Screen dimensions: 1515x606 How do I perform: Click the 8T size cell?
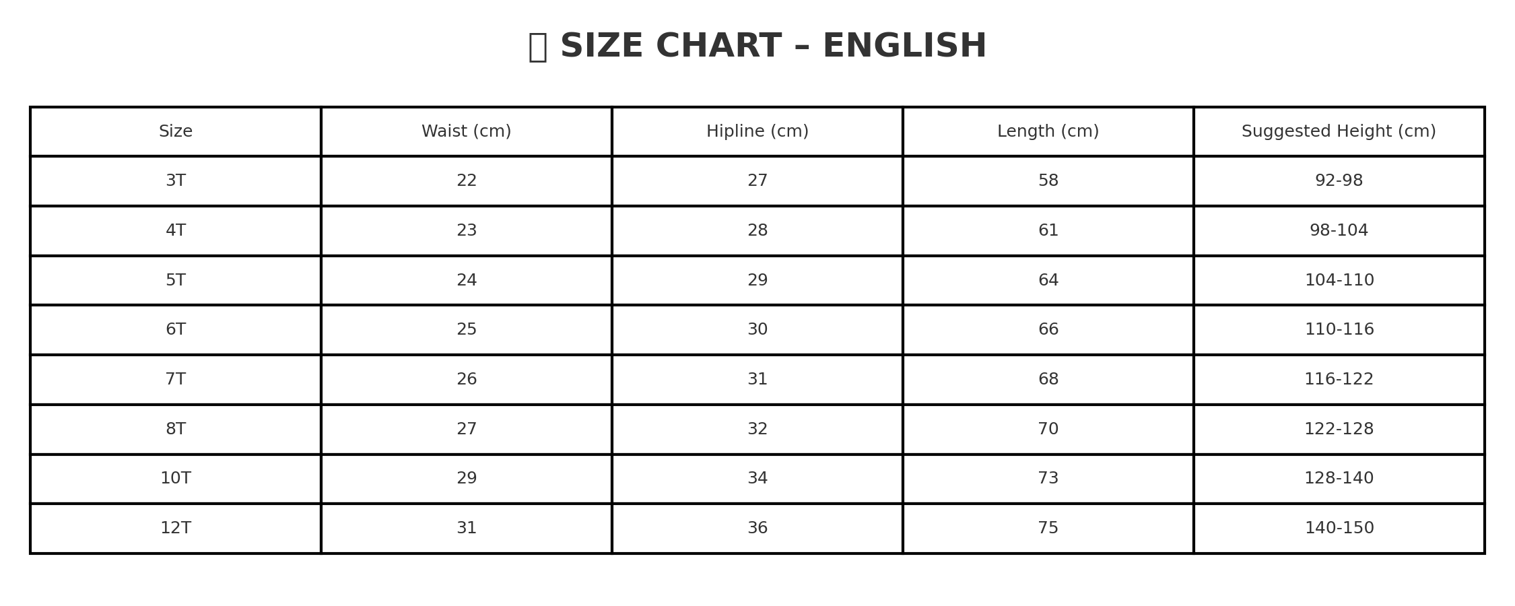click(x=176, y=430)
